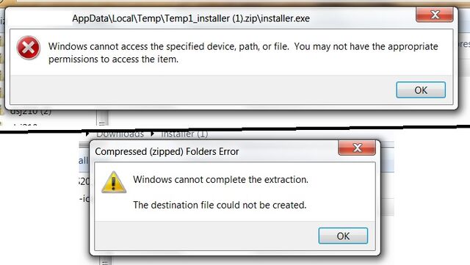Click folder icon beside usj210 (2)
This screenshot has width=470, height=265.
pyautogui.click(x=2, y=111)
